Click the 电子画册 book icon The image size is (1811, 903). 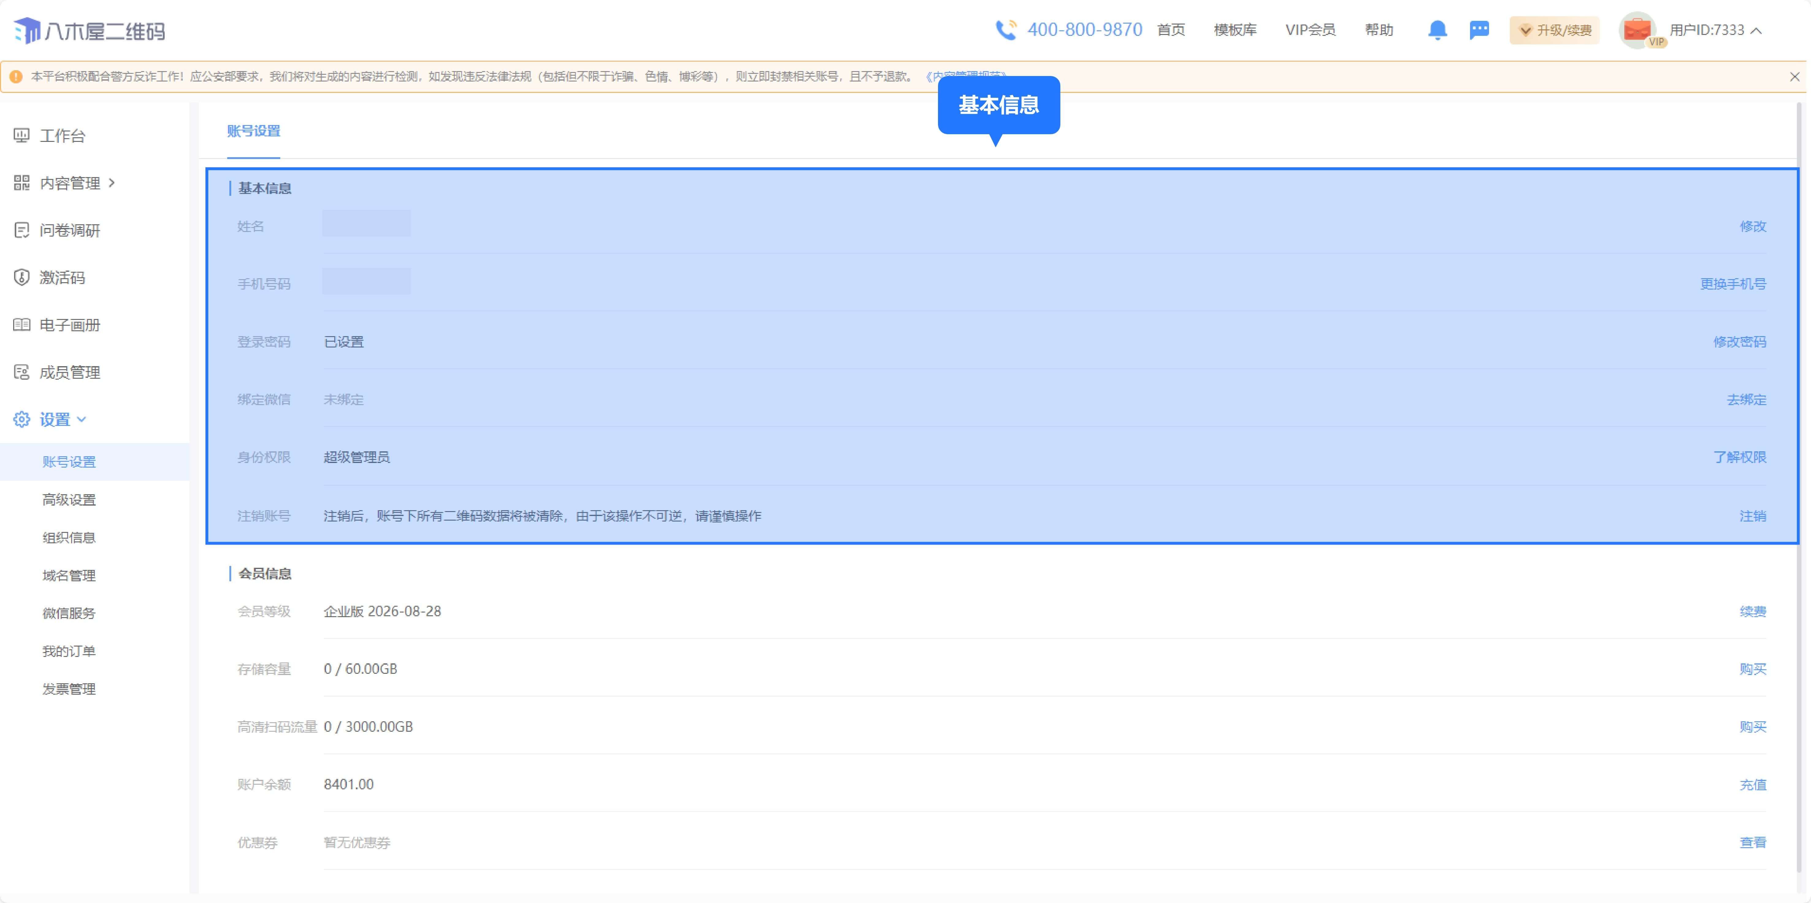22,325
